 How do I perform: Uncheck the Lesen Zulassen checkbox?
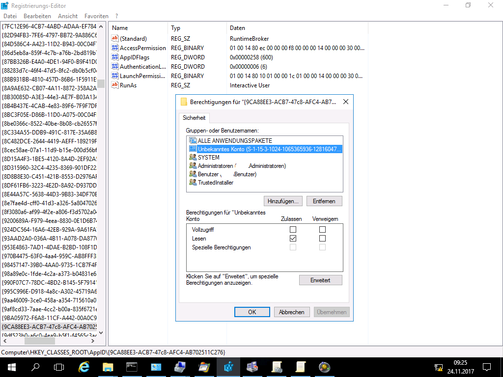tap(293, 239)
